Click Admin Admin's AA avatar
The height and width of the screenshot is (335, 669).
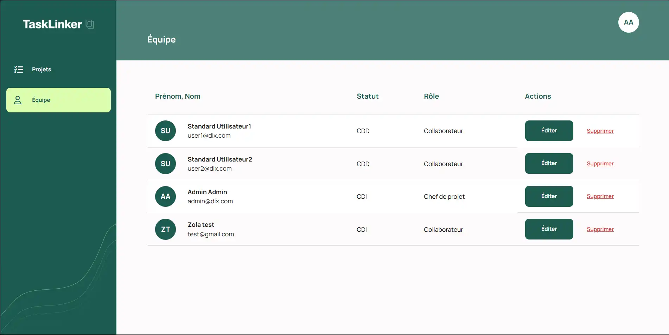tap(165, 197)
